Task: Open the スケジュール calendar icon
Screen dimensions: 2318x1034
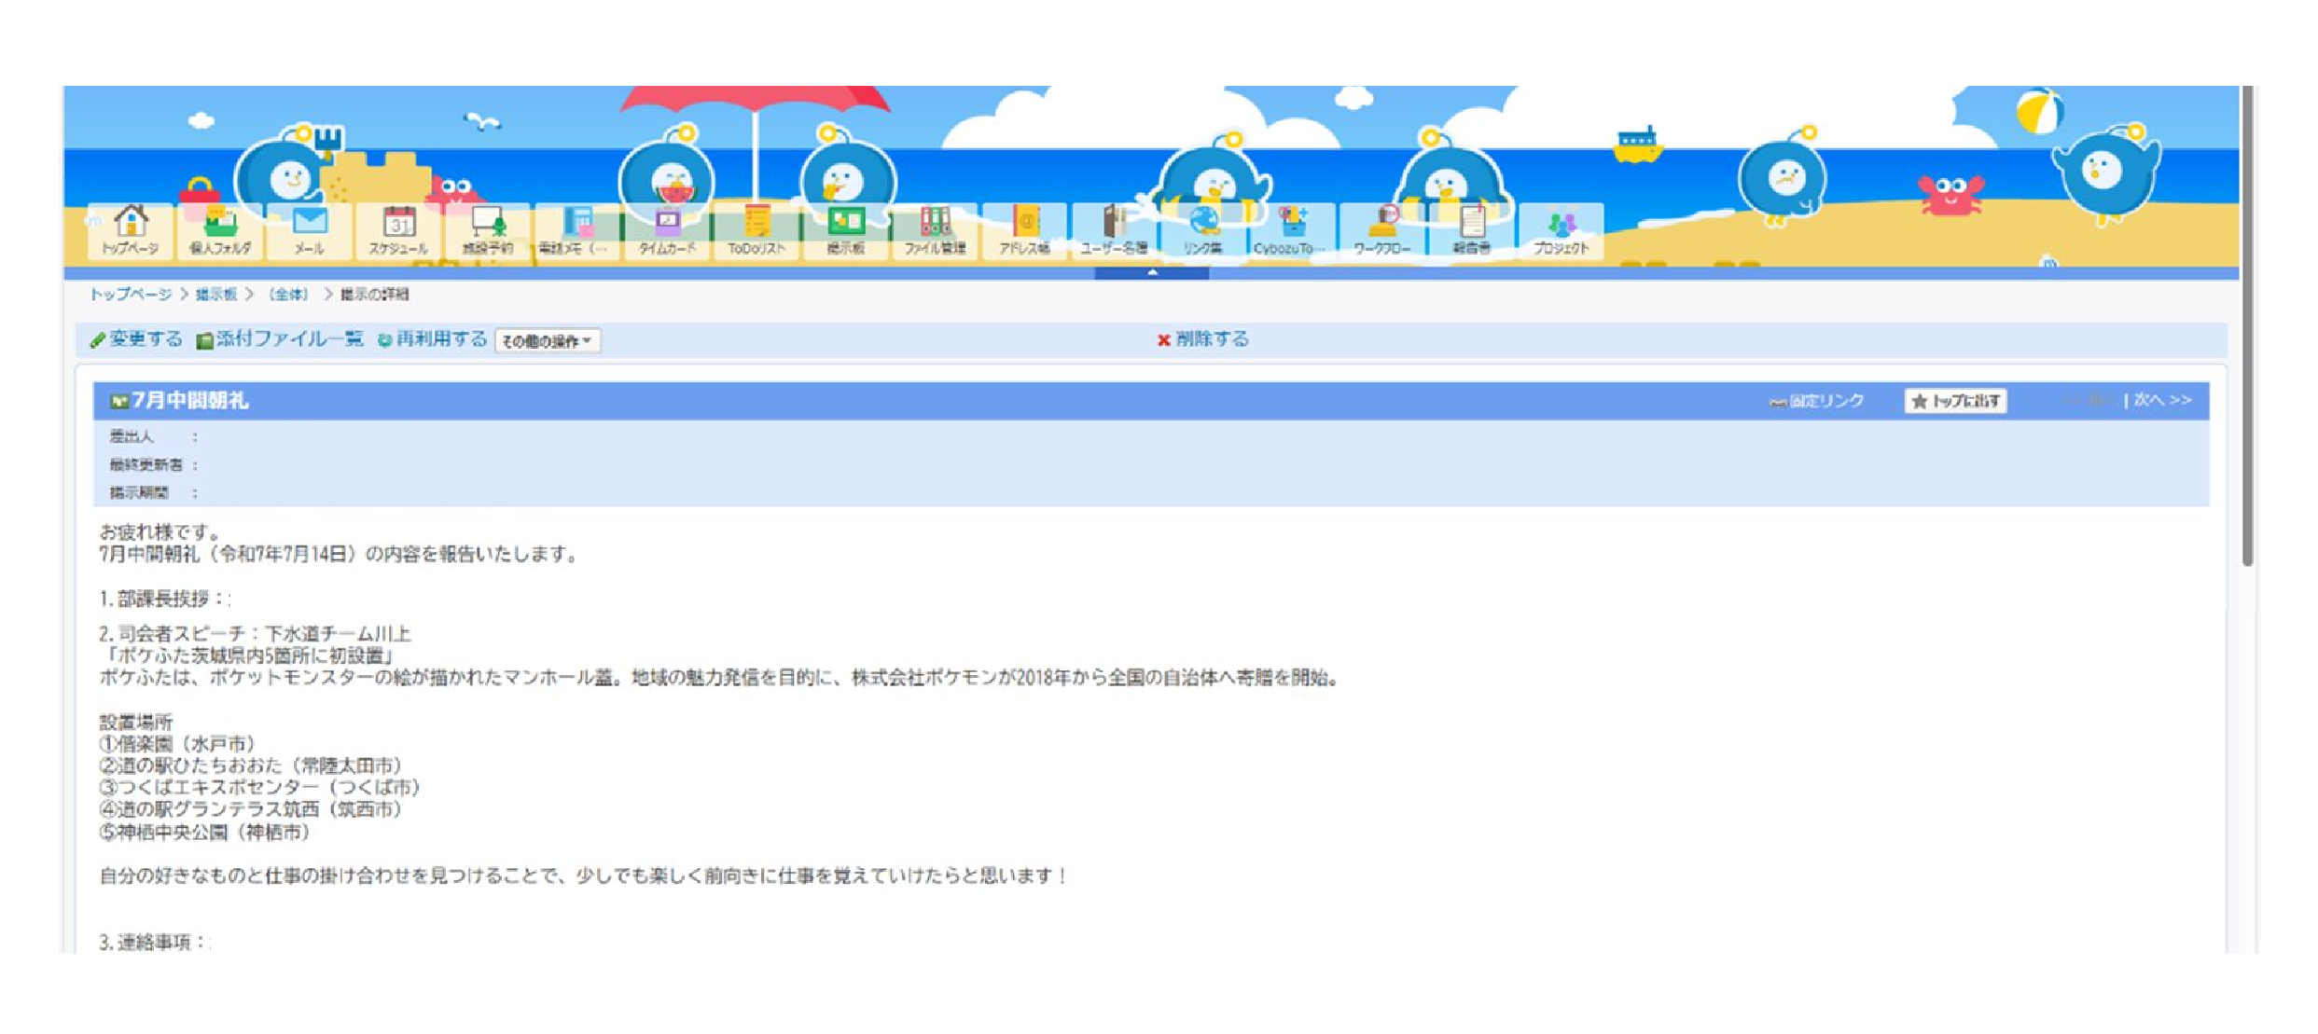Action: click(x=399, y=230)
